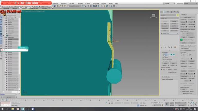Expand the Subdivision Displacement rollout

tap(188, 46)
